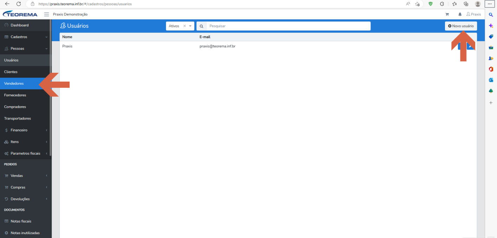Open the Games sidebar icon
The height and width of the screenshot is (238, 497).
coord(491,58)
